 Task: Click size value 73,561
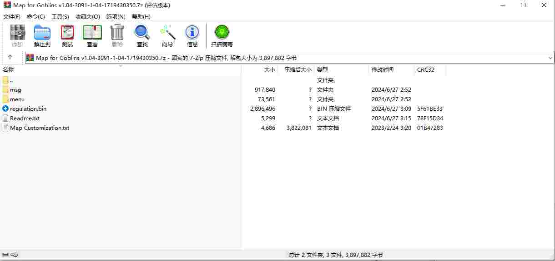click(267, 99)
